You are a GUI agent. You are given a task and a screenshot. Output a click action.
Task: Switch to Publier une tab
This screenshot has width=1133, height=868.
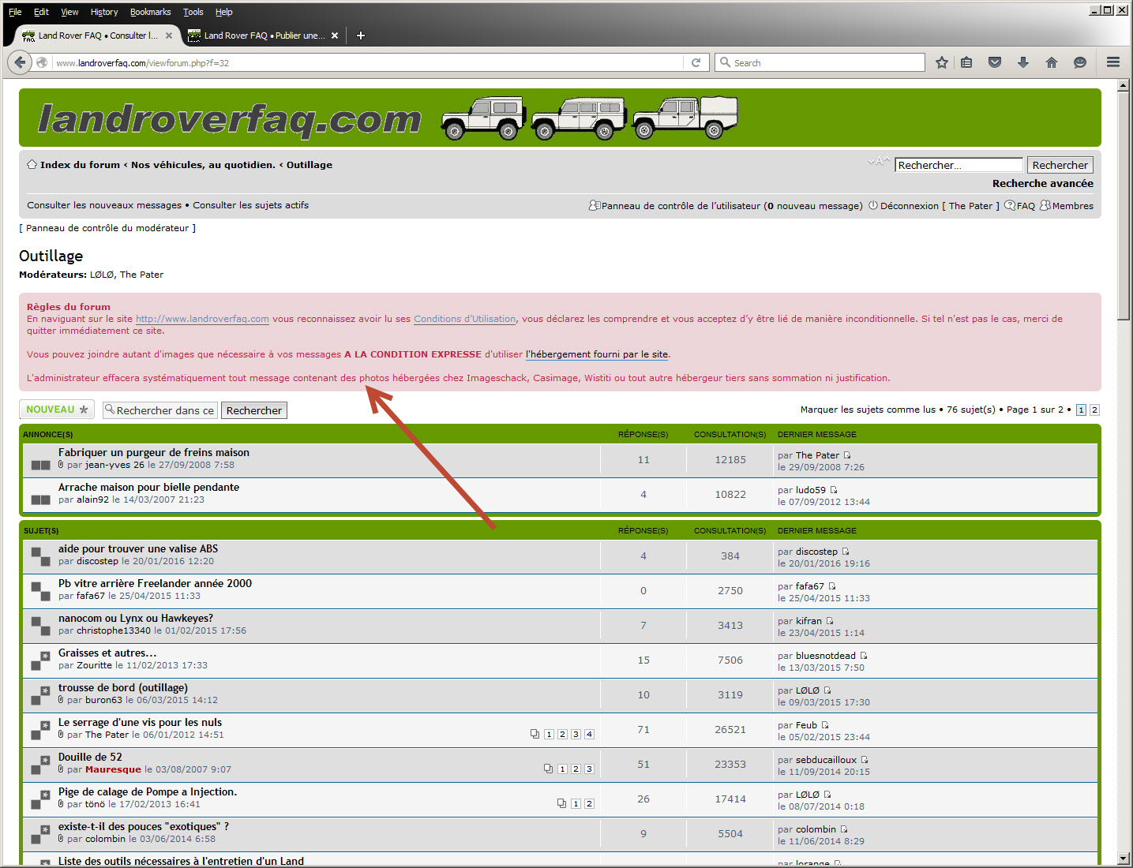tap(263, 36)
